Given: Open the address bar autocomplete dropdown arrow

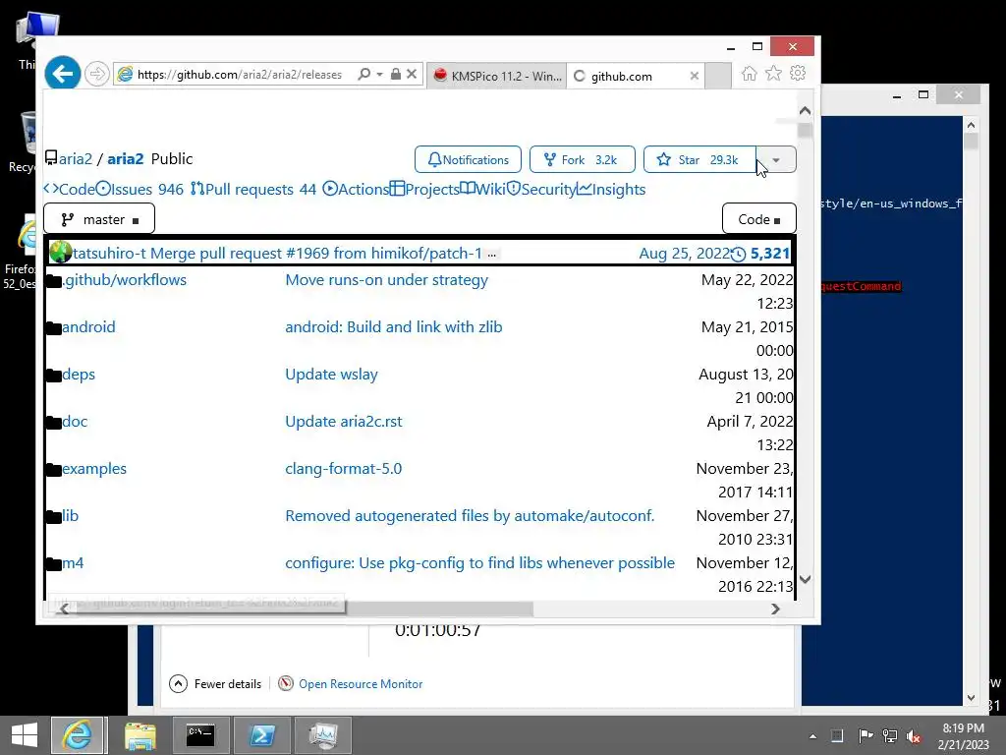Looking at the screenshot, I should (380, 75).
